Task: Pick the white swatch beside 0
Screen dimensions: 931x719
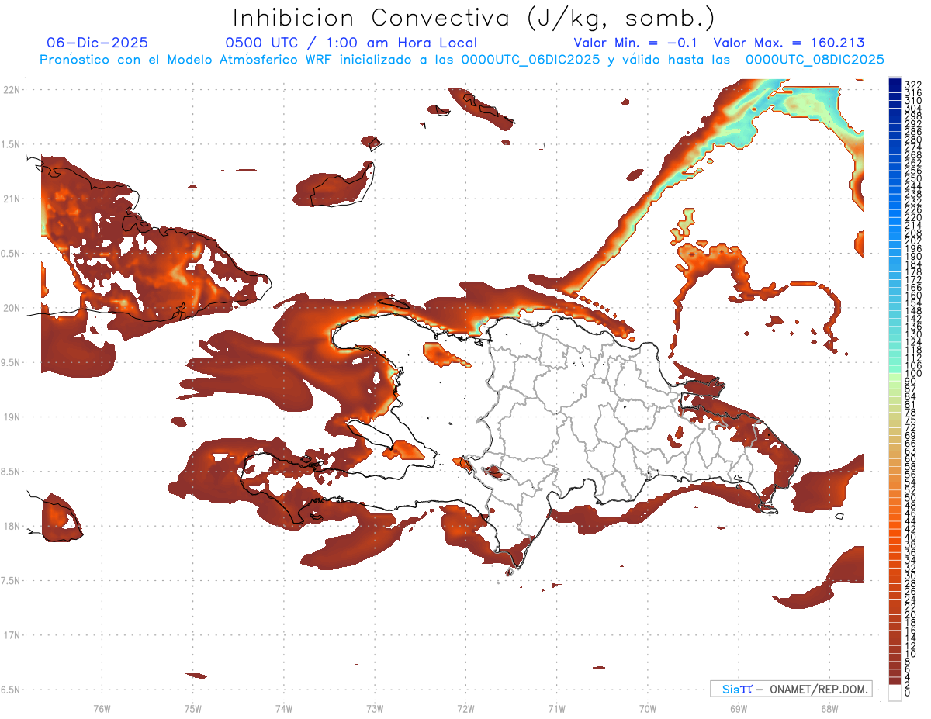Action: coord(895,693)
